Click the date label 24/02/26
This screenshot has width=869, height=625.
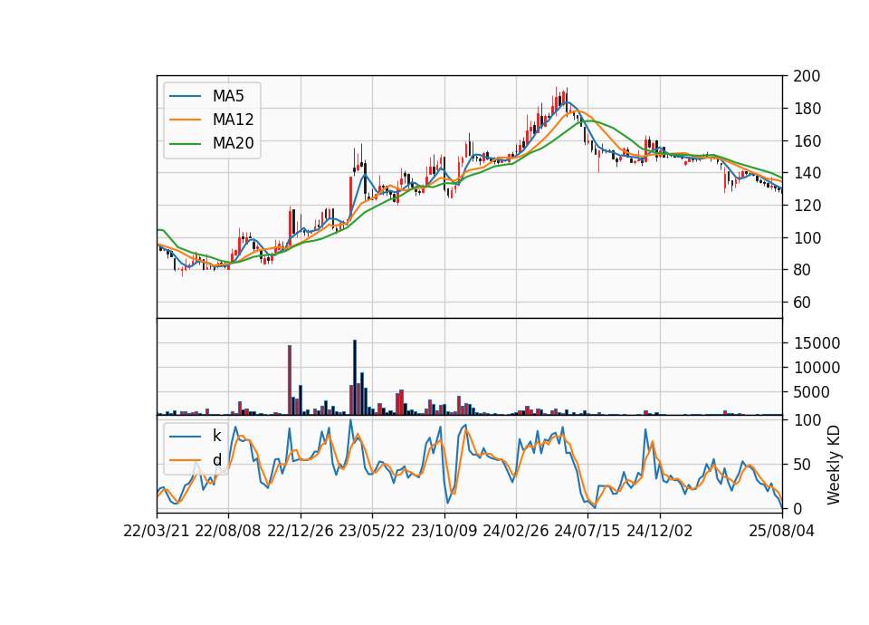click(x=515, y=531)
